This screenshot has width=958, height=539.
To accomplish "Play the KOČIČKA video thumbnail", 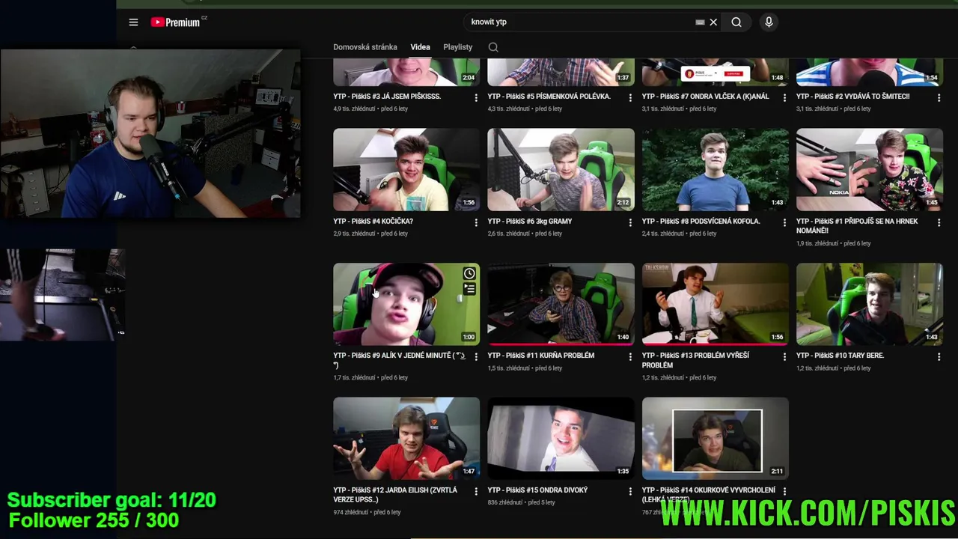I will (406, 169).
